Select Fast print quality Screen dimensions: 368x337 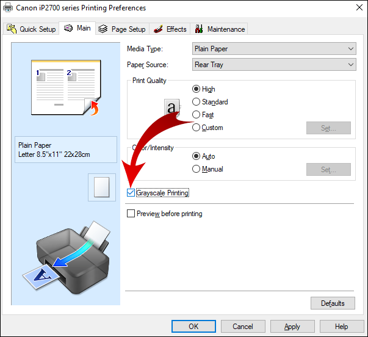pos(203,115)
